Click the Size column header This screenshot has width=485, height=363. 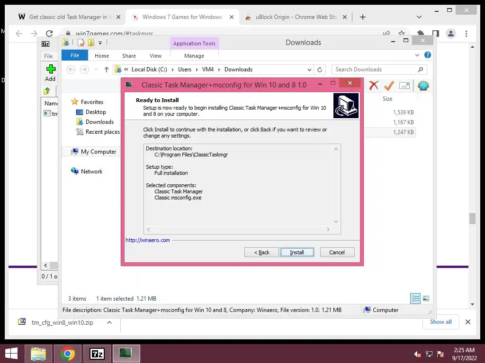pyautogui.click(x=398, y=99)
